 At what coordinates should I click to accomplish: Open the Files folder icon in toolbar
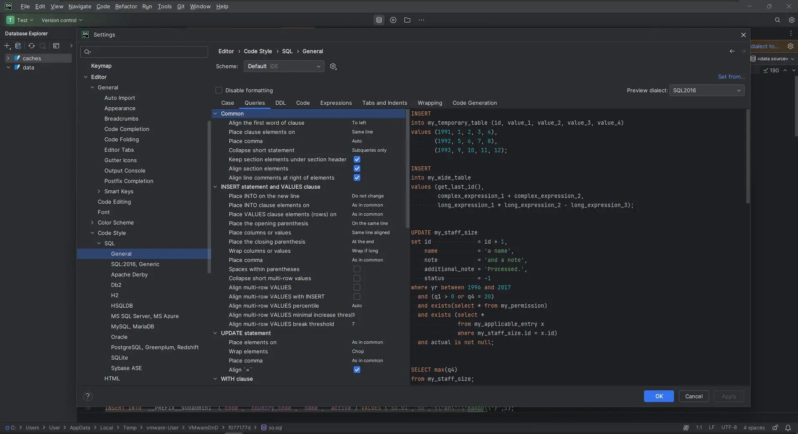pyautogui.click(x=407, y=20)
